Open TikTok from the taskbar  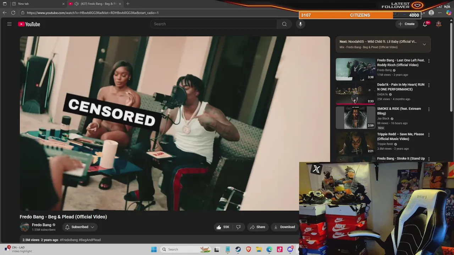click(x=279, y=249)
